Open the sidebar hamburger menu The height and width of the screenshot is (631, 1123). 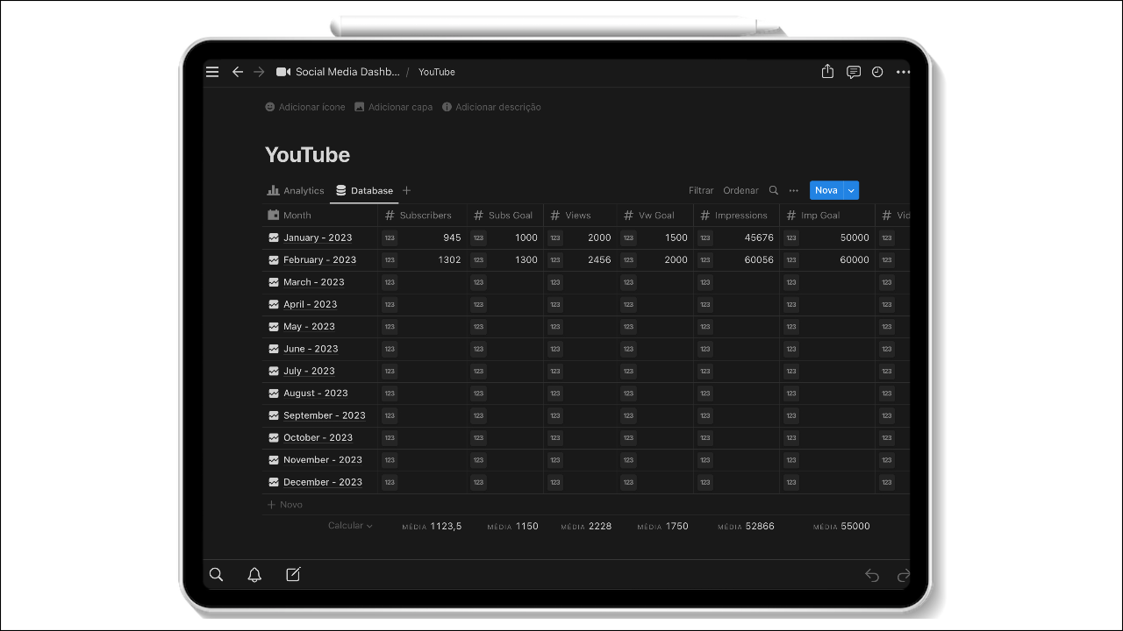(212, 72)
